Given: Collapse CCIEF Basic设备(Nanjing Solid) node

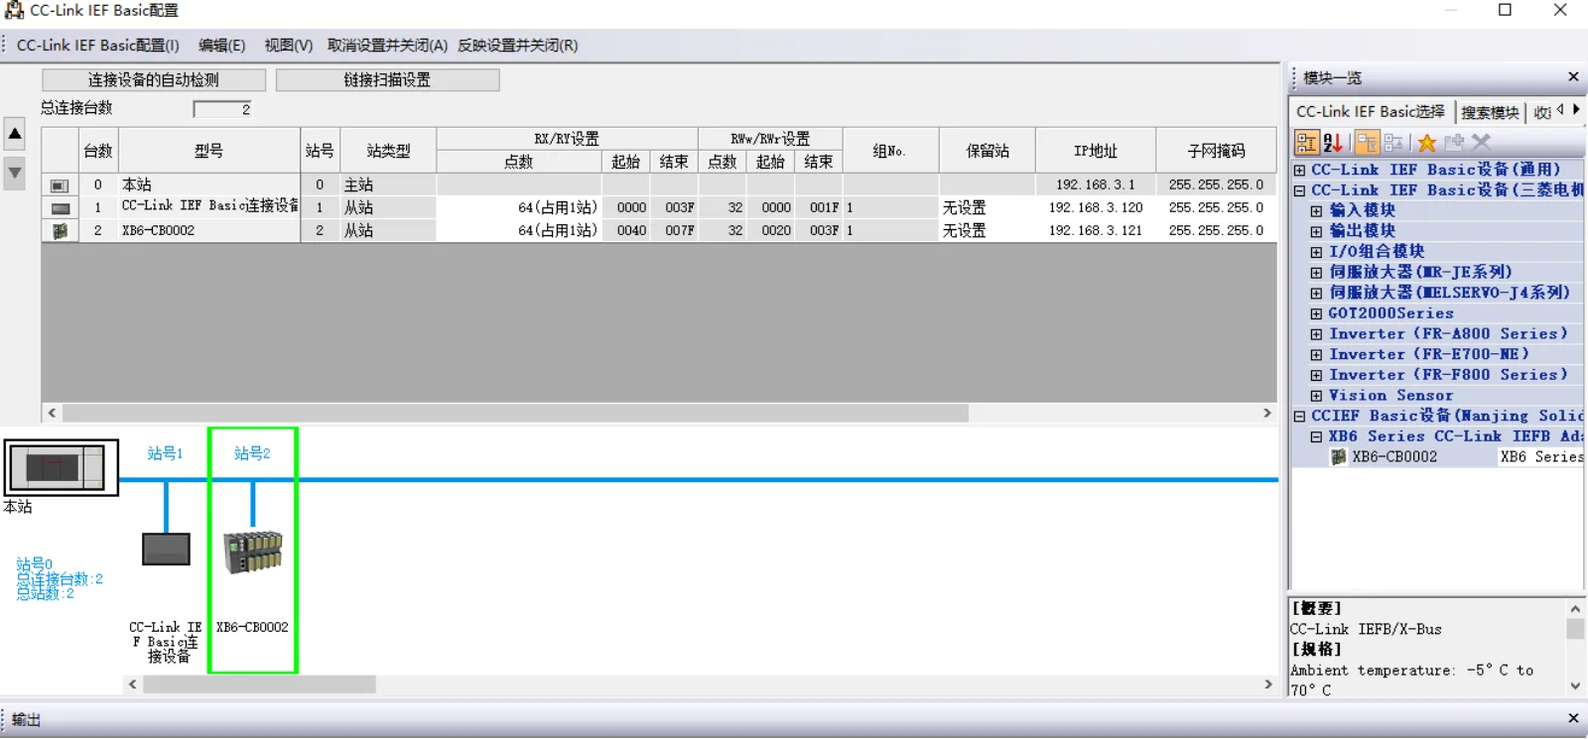Looking at the screenshot, I should click(1299, 417).
